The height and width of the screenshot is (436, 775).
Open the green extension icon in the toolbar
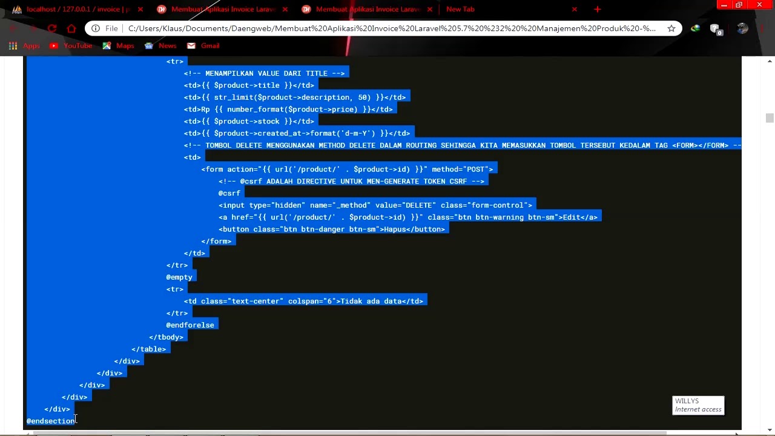click(x=695, y=28)
